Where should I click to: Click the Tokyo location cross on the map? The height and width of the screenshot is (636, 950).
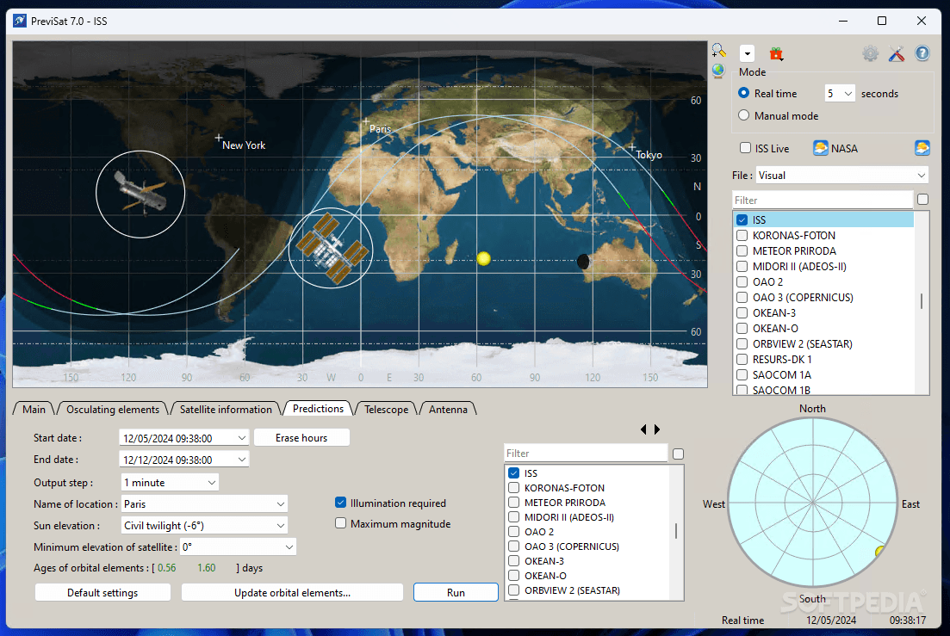click(631, 147)
